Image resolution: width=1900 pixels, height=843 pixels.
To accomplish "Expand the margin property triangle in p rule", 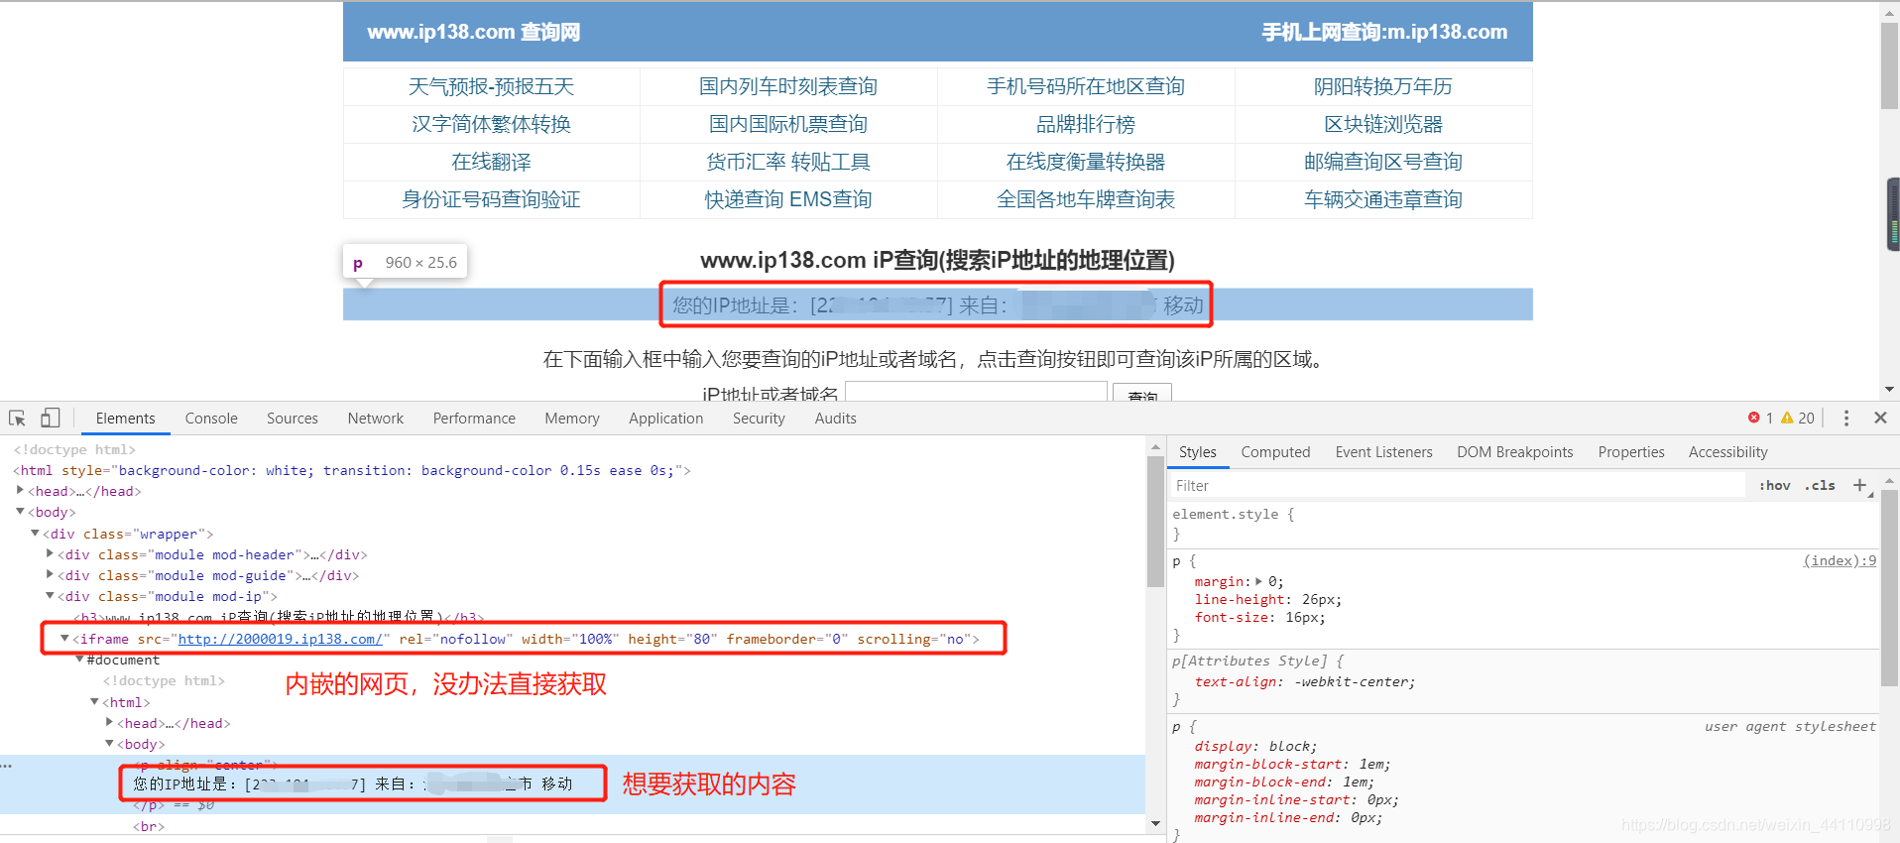I will tap(1259, 581).
